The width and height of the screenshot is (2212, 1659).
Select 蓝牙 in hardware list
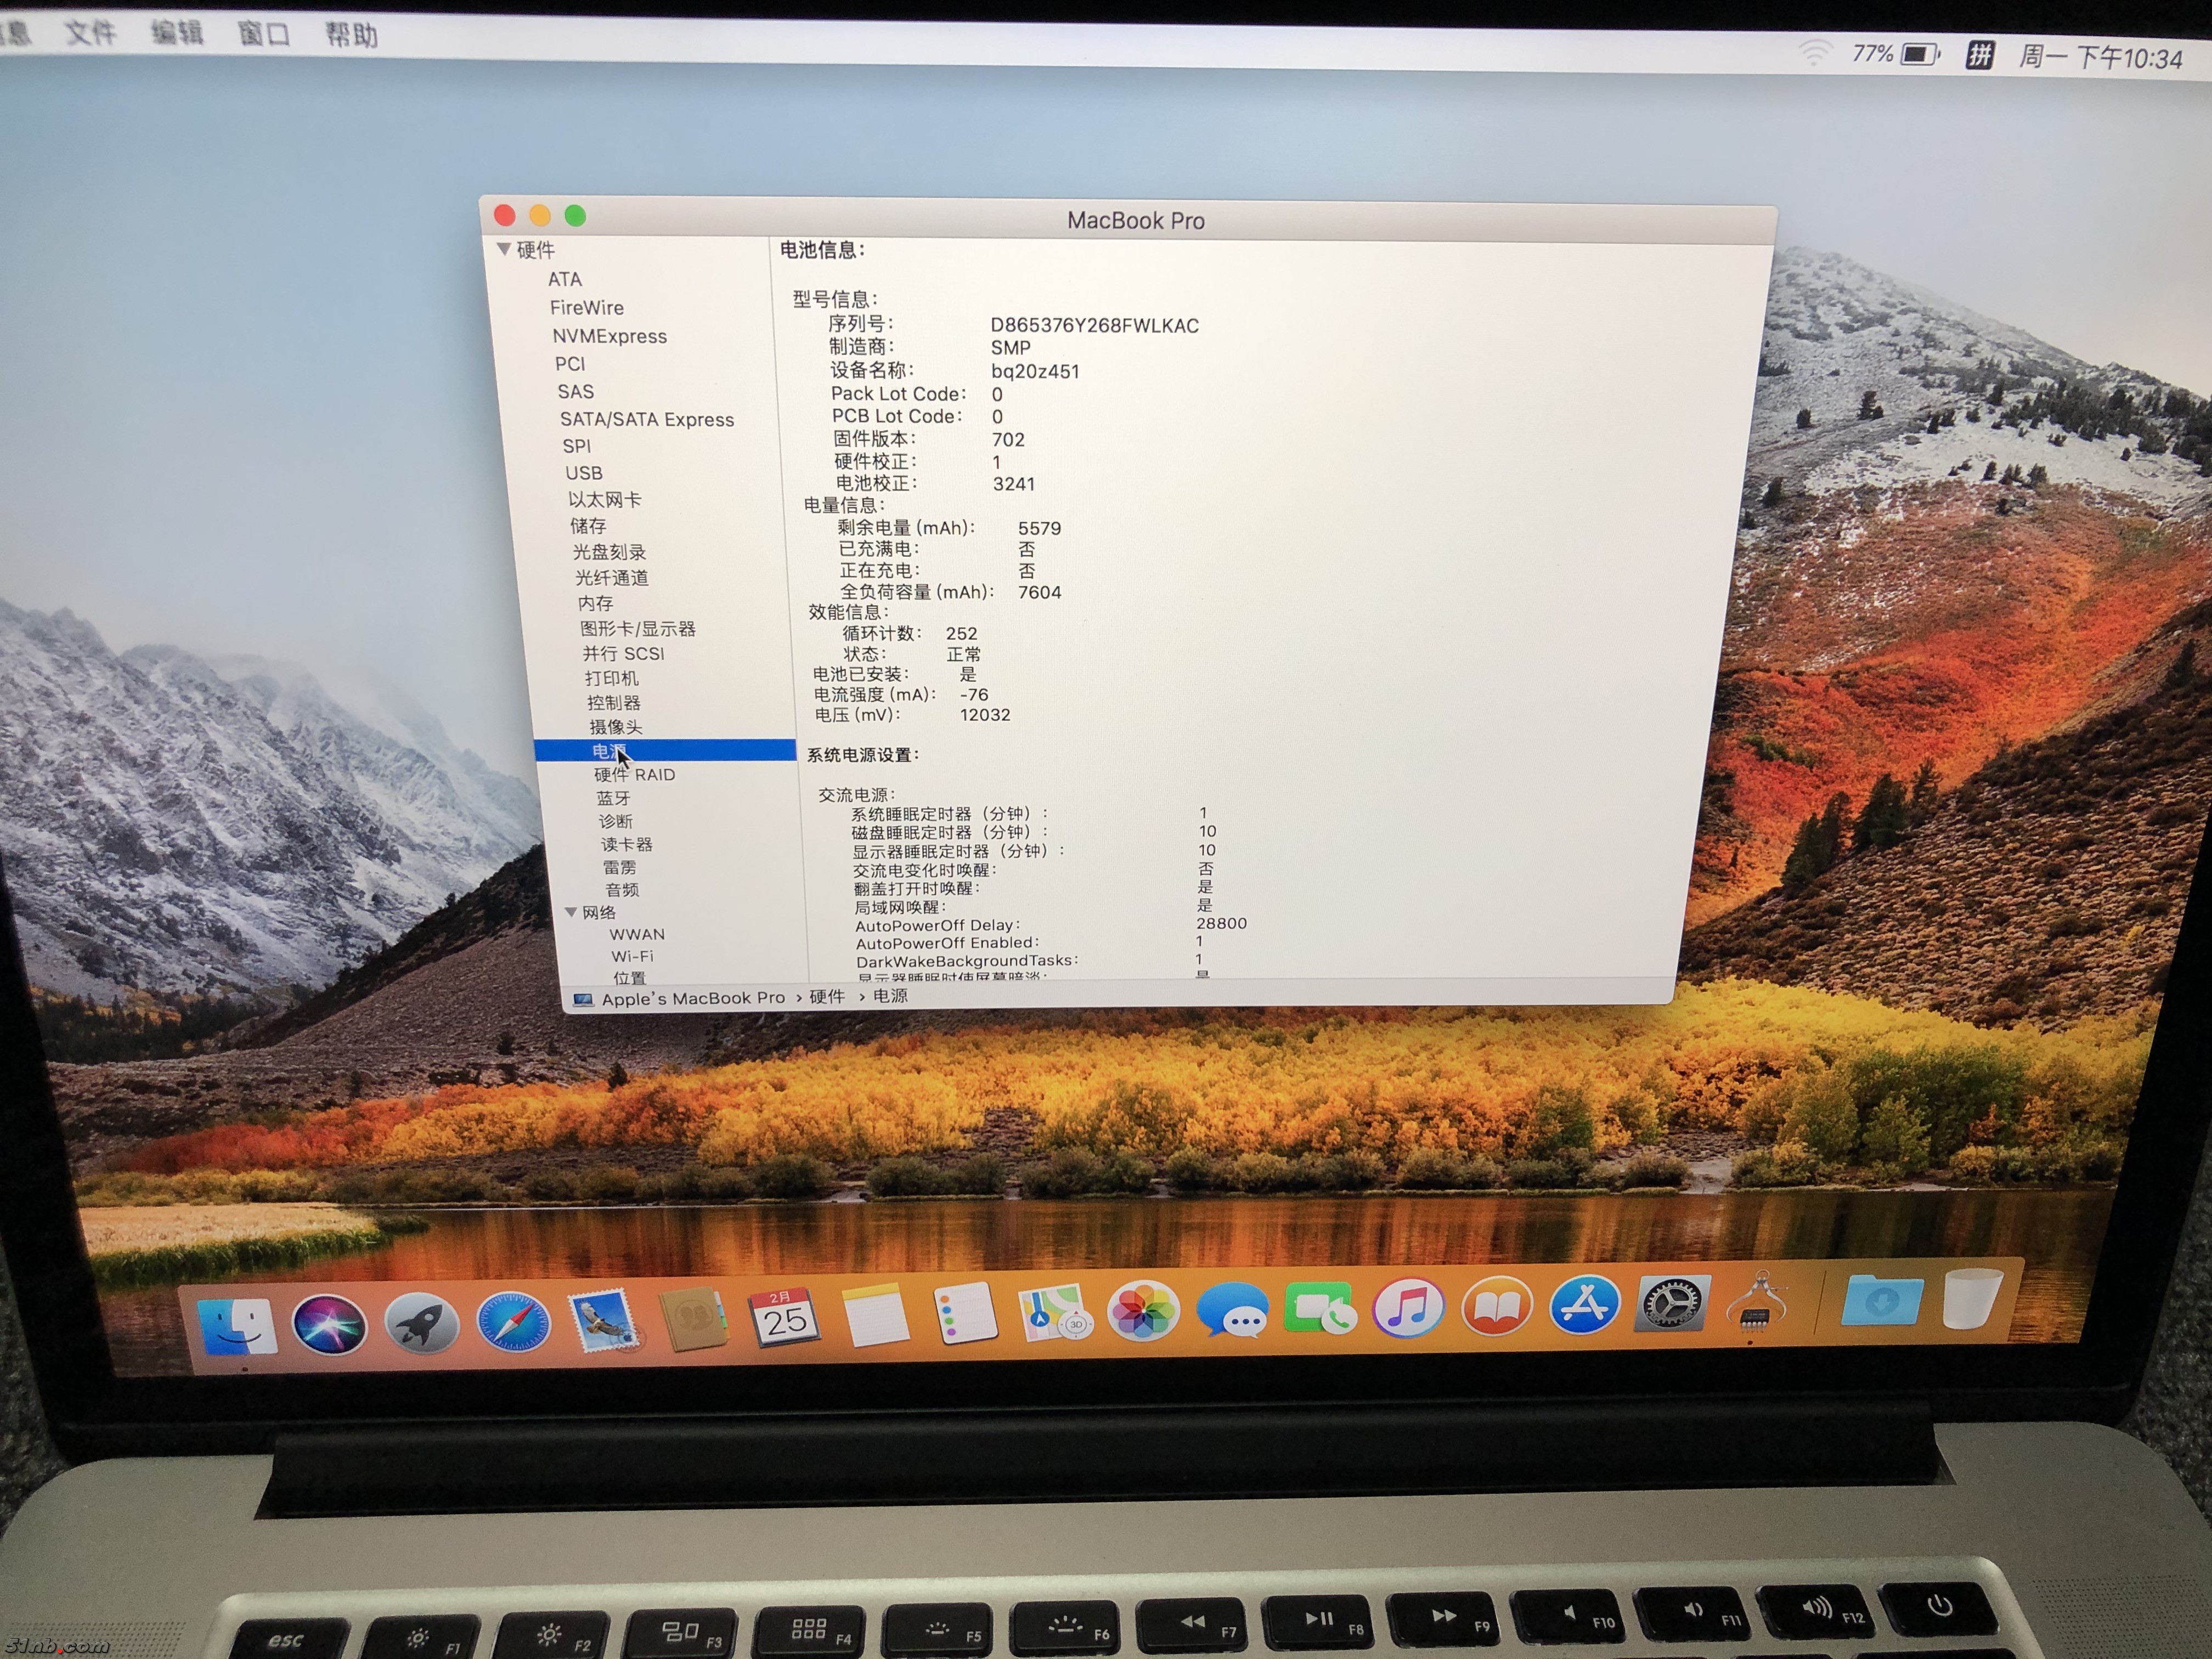pyautogui.click(x=613, y=798)
